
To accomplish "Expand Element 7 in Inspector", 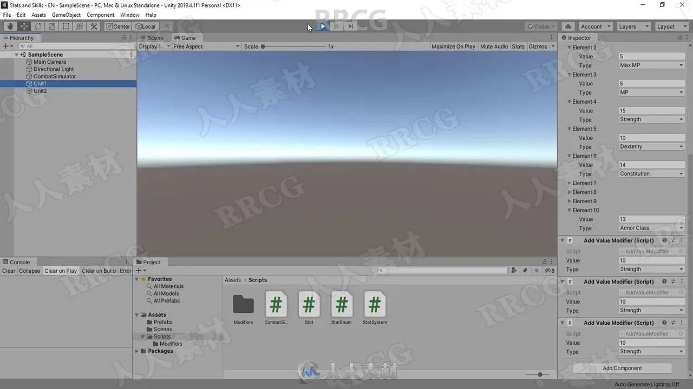I will point(569,183).
